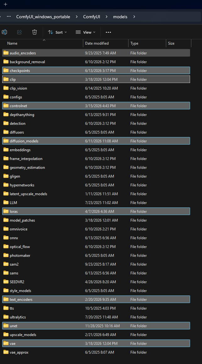
Task: Click the unet folder icon
Action: (x=6, y=326)
